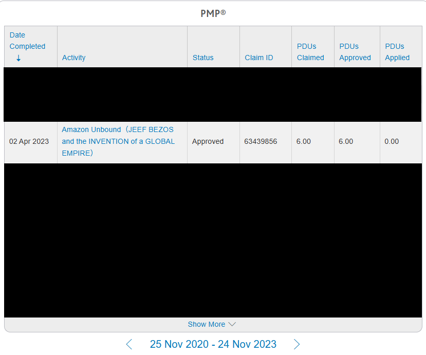
Task: Click the PDUs Claimed column header
Action: [310, 52]
